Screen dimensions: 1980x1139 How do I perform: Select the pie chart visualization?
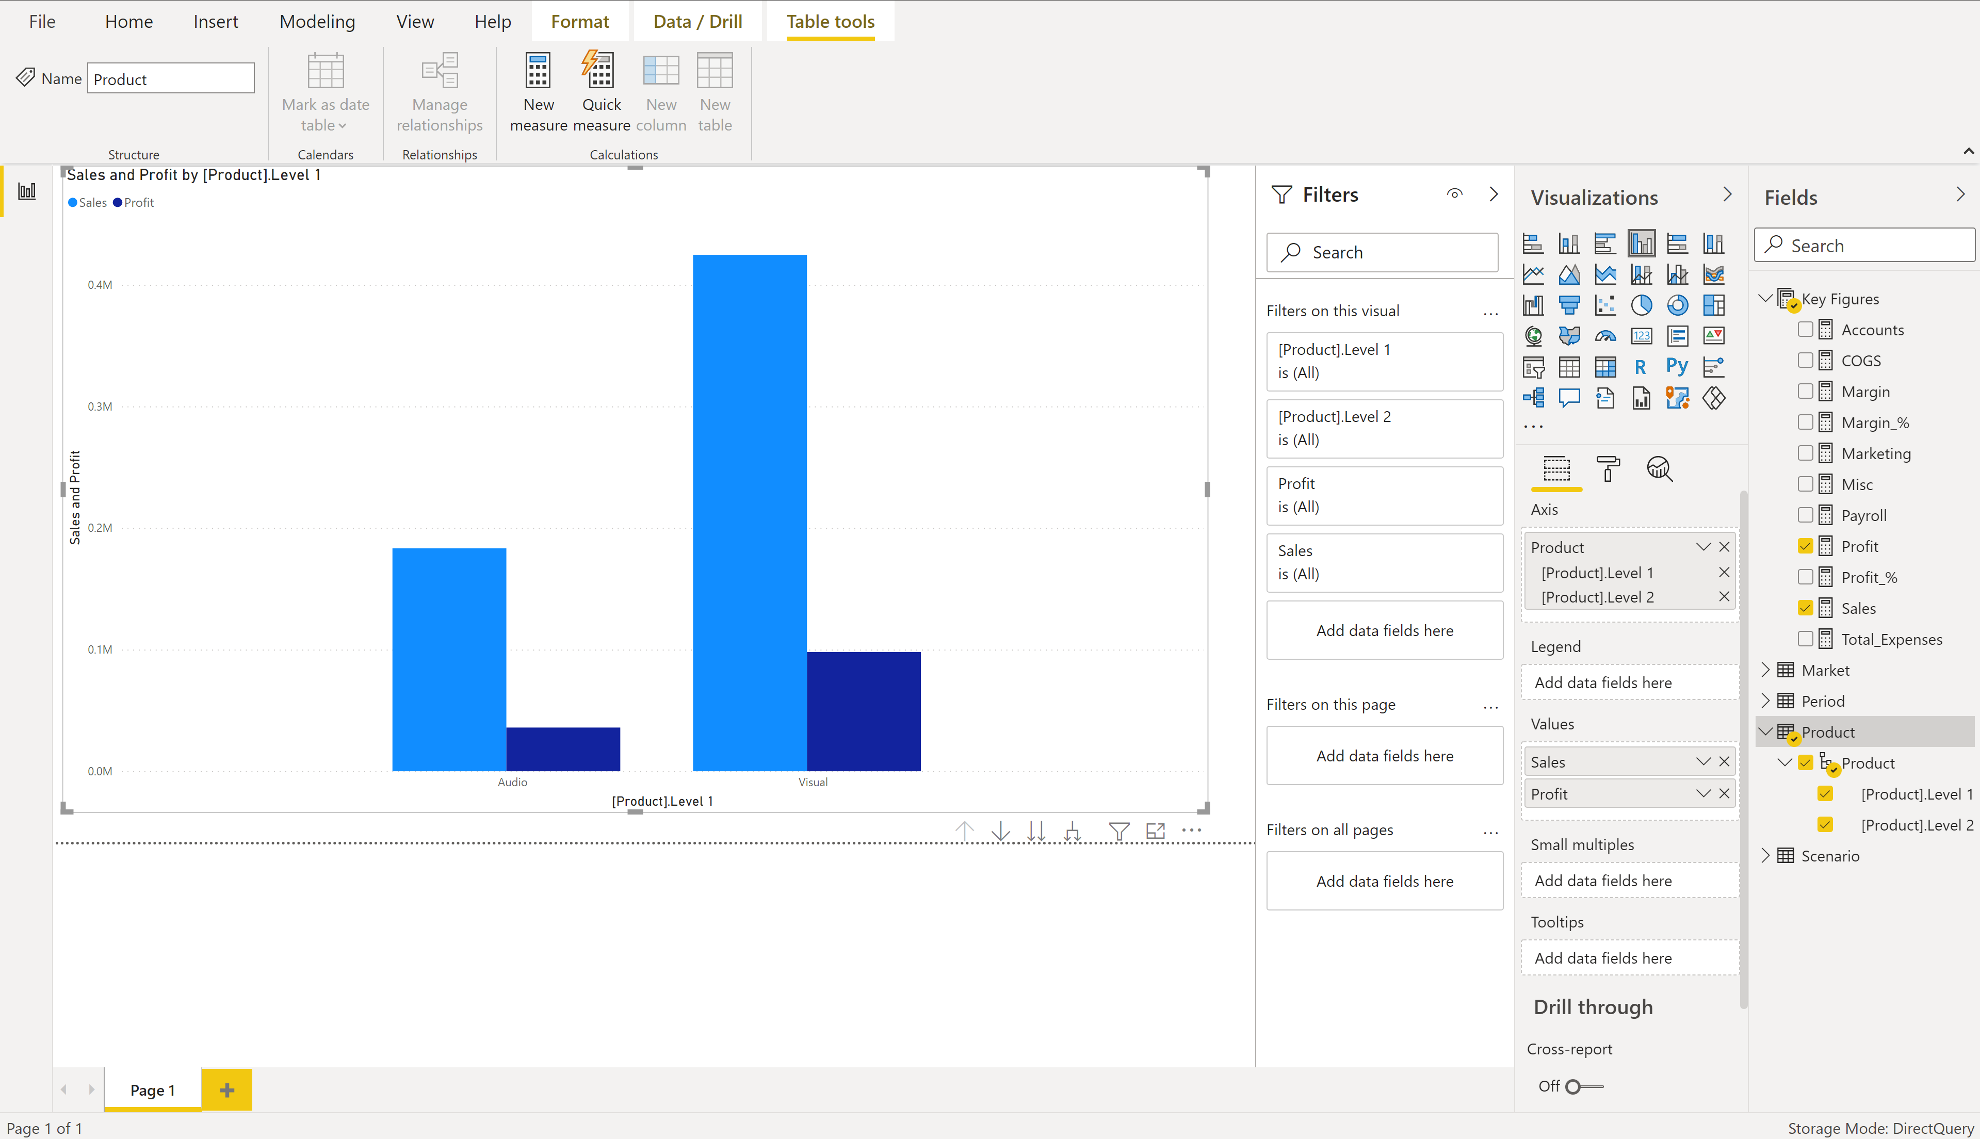1641,305
